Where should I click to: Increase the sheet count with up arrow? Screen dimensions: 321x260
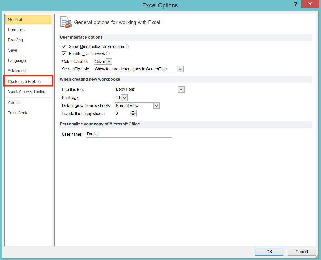tap(133, 112)
